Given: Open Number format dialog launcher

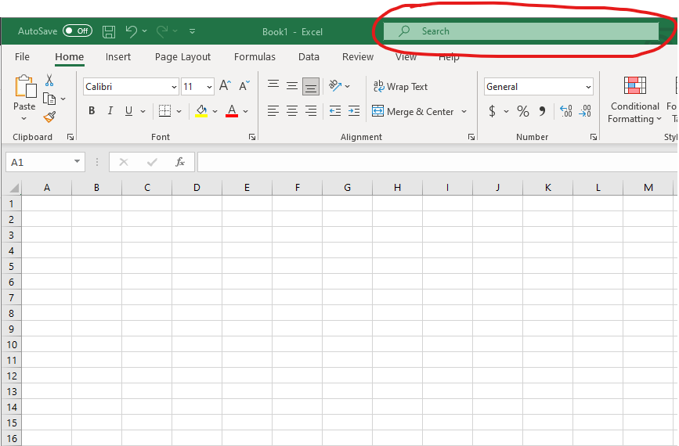Looking at the screenshot, I should (x=594, y=137).
